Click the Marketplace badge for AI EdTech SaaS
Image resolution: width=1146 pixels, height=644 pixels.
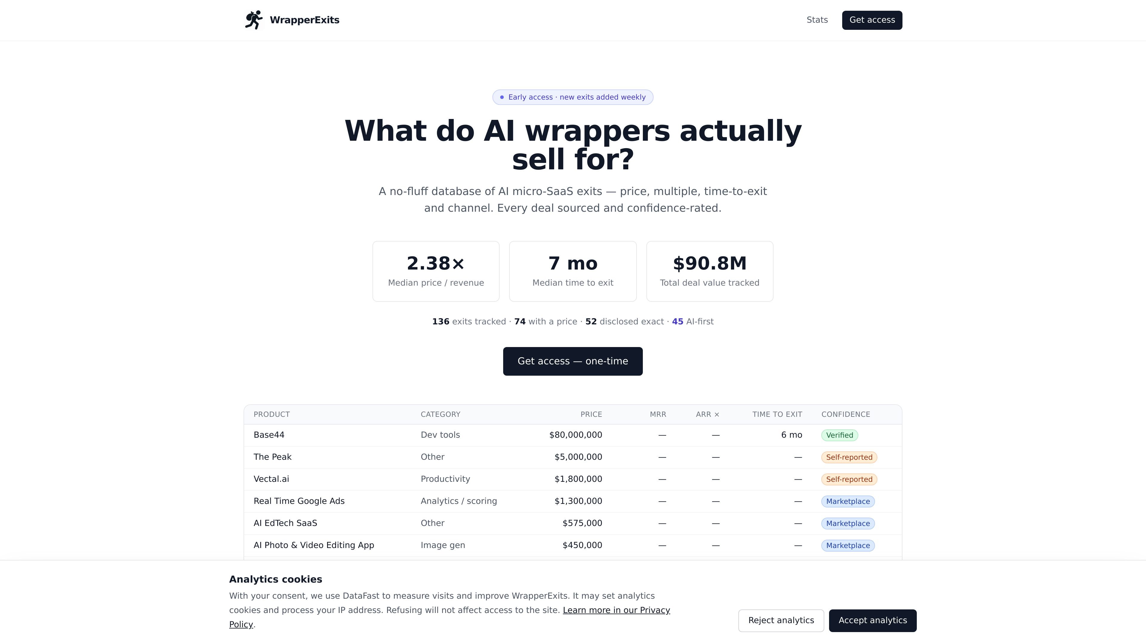point(848,524)
